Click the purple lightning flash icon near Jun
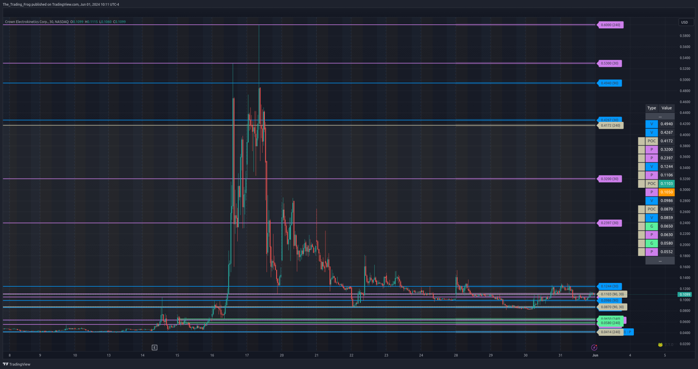Image resolution: width=698 pixels, height=369 pixels. [x=594, y=348]
